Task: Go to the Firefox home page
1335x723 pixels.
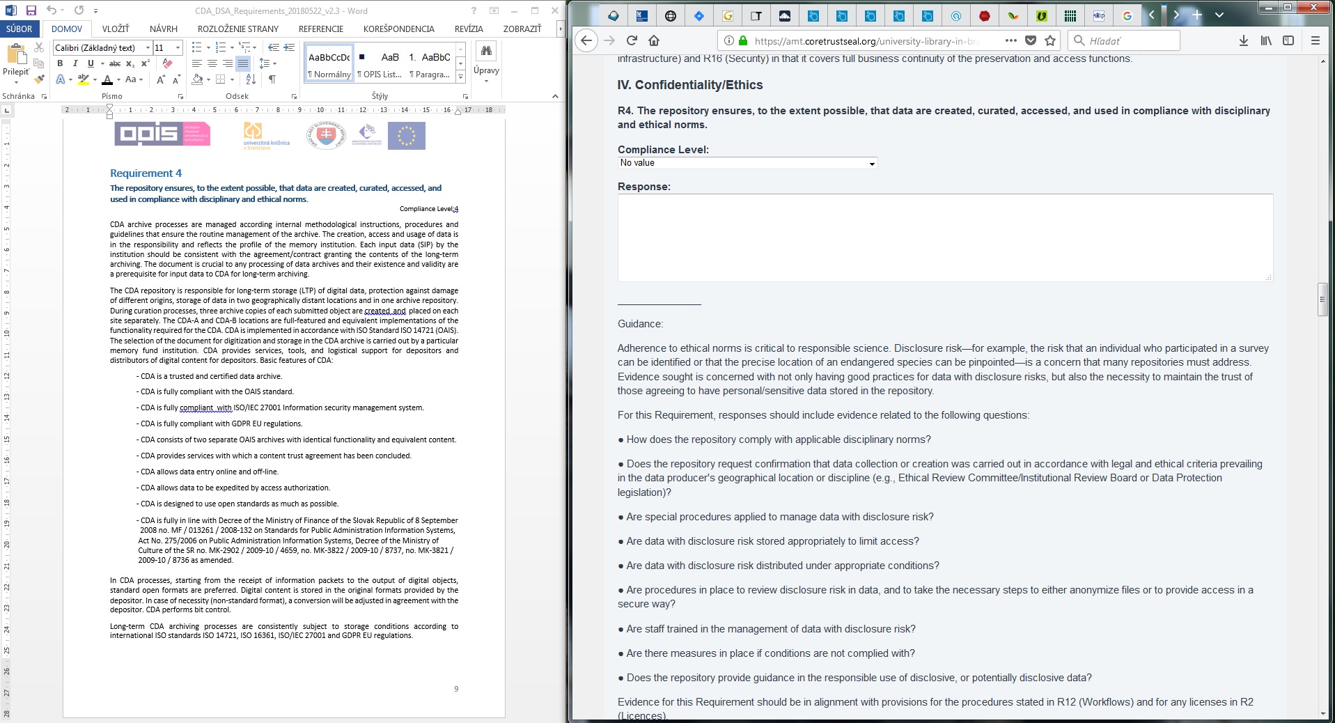Action: click(x=654, y=40)
